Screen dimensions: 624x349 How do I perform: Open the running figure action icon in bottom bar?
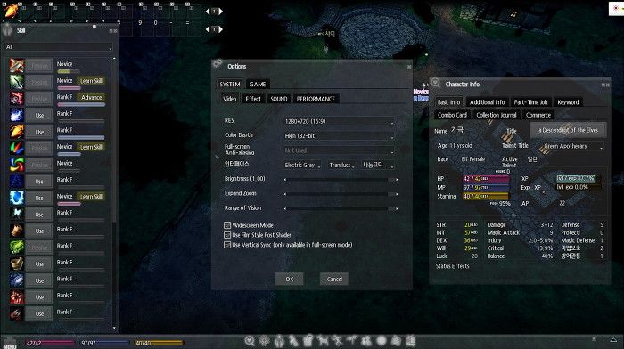[337, 341]
